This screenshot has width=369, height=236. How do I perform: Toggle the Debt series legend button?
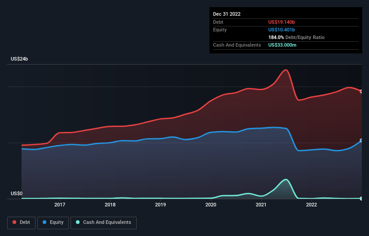click(22, 223)
